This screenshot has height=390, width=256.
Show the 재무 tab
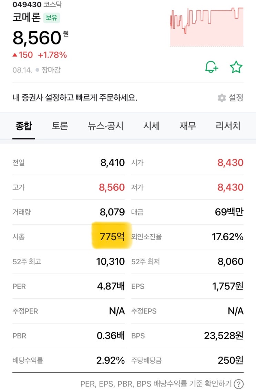187,126
